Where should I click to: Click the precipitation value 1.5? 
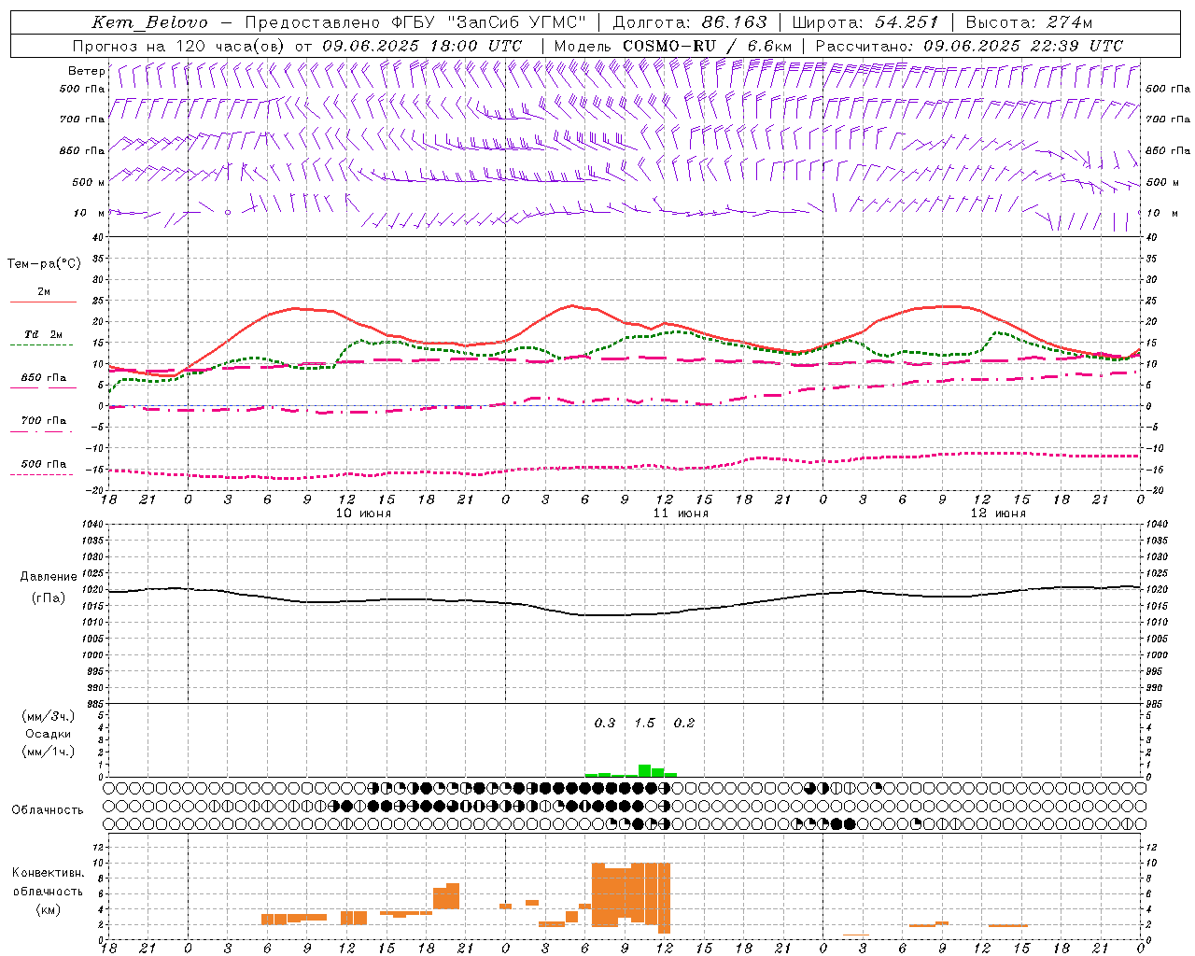click(x=645, y=724)
